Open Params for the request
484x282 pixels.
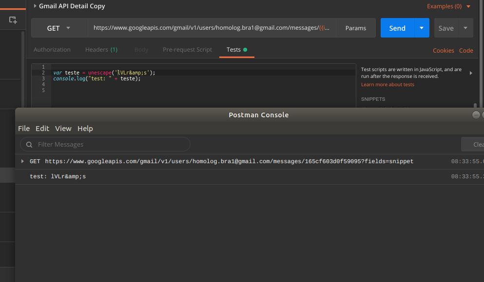tap(356, 28)
